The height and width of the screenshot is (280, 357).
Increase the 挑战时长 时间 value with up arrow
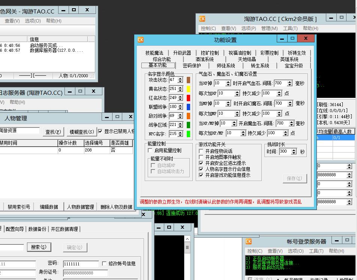pyautogui.click(x=294, y=150)
